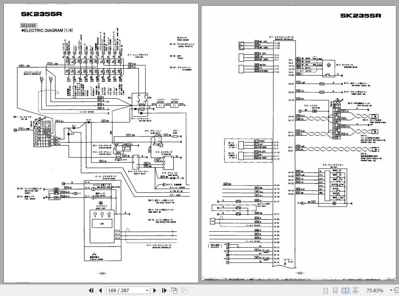Click the zoom out minus button
399x296 pixels.
pyautogui.click(x=396, y=290)
